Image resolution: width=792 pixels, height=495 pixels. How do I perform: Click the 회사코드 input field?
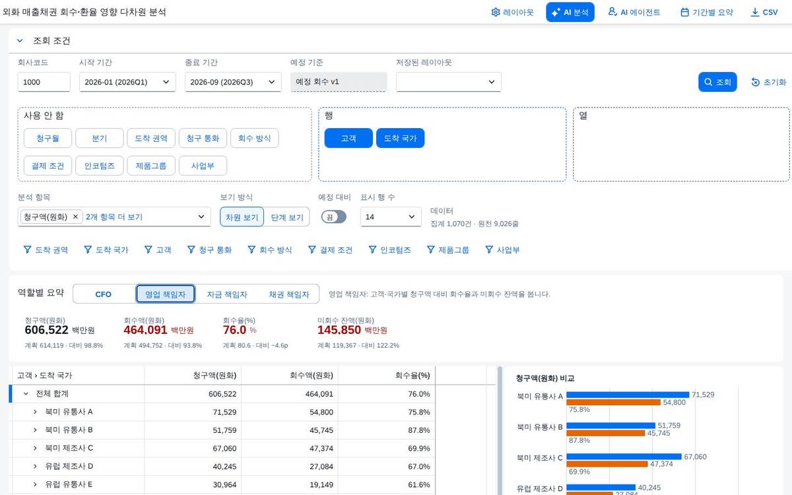coord(44,82)
